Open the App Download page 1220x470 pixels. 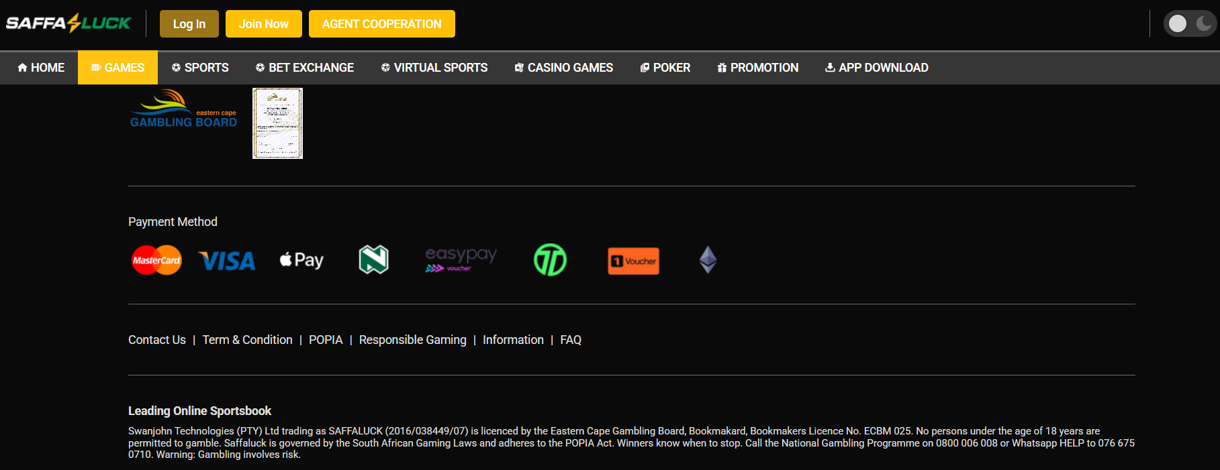(x=876, y=68)
